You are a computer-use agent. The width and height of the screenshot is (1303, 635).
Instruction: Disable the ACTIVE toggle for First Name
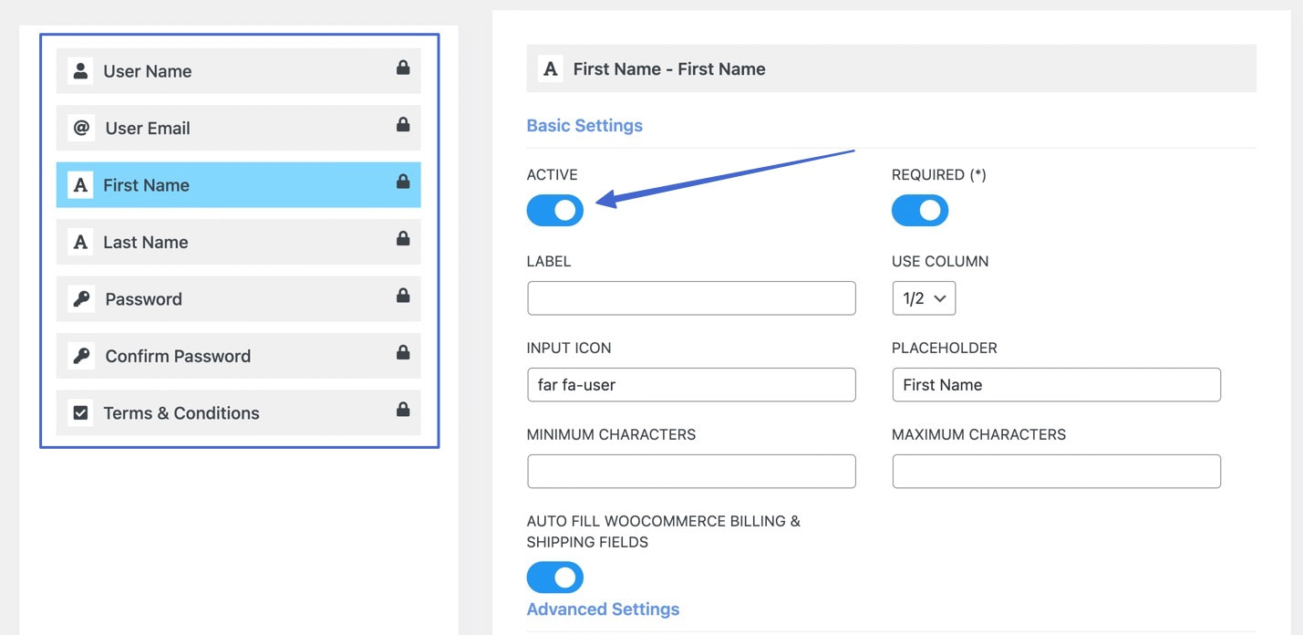[554, 210]
